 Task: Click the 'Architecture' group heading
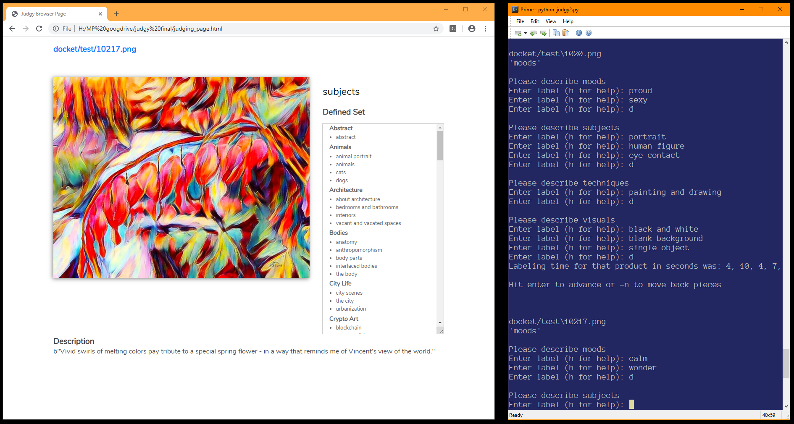point(346,190)
